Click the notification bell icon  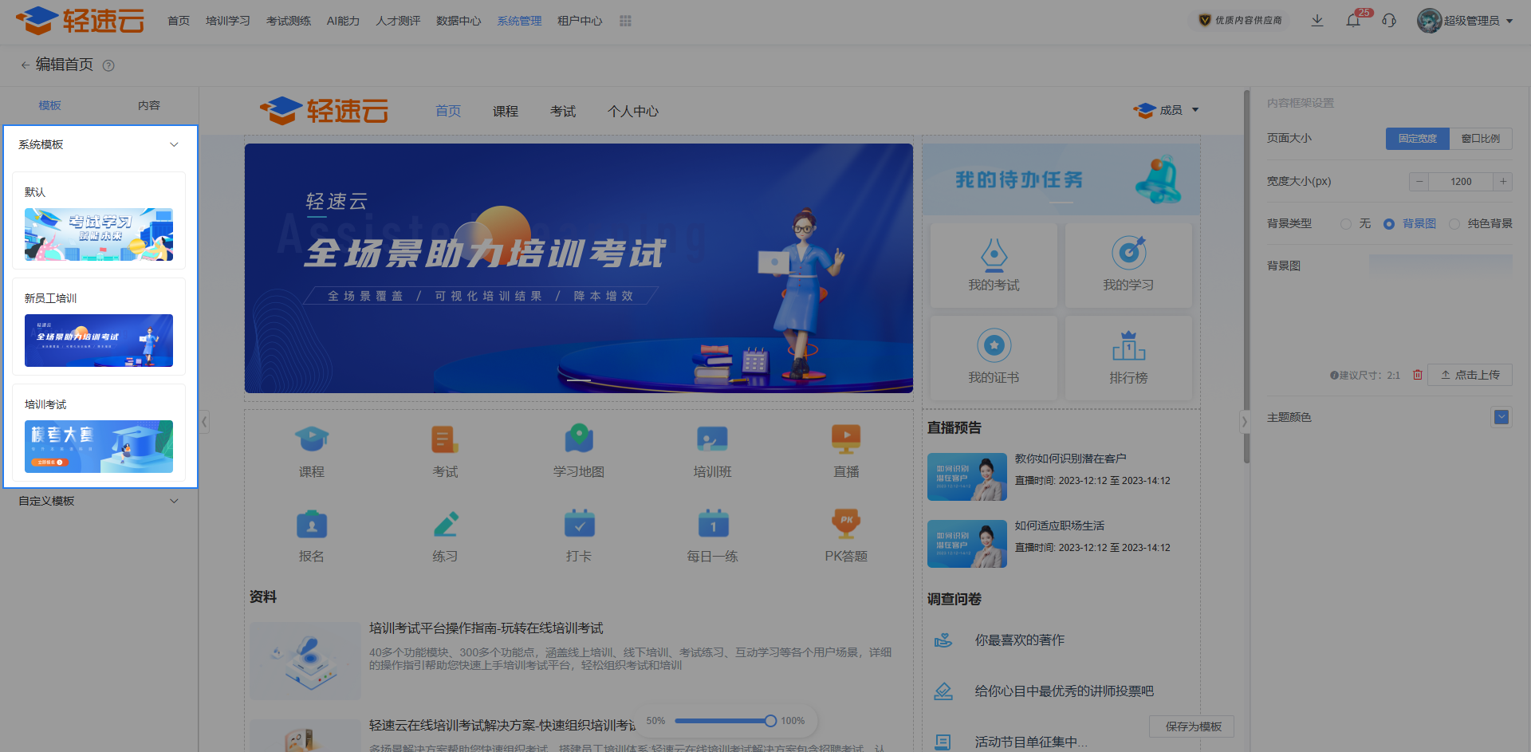click(1353, 21)
